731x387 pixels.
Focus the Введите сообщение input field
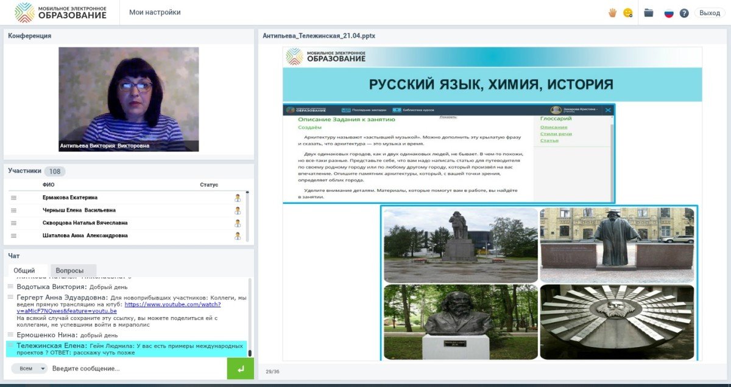(x=137, y=368)
